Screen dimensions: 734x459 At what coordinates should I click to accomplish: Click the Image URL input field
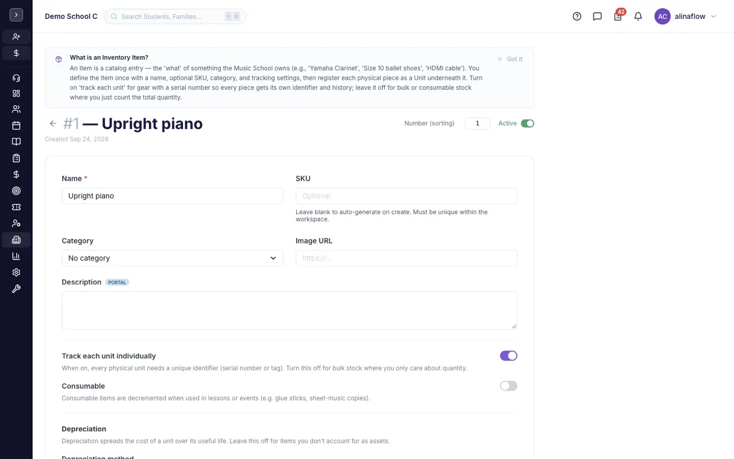click(406, 258)
